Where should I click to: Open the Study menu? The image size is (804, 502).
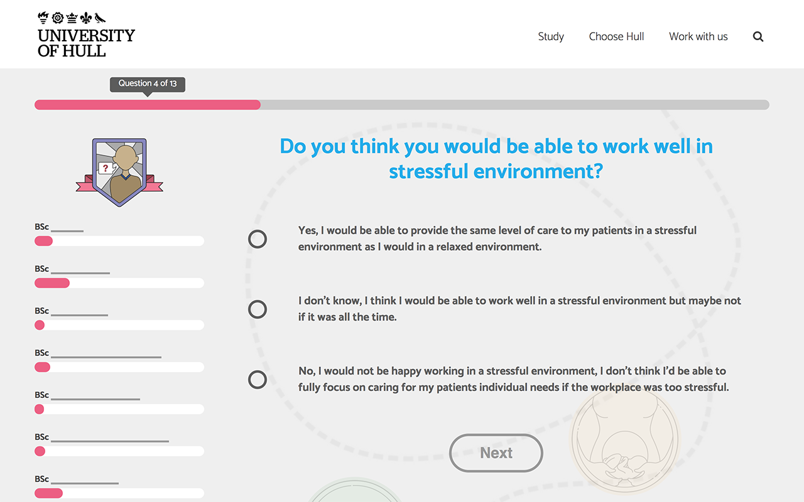550,36
